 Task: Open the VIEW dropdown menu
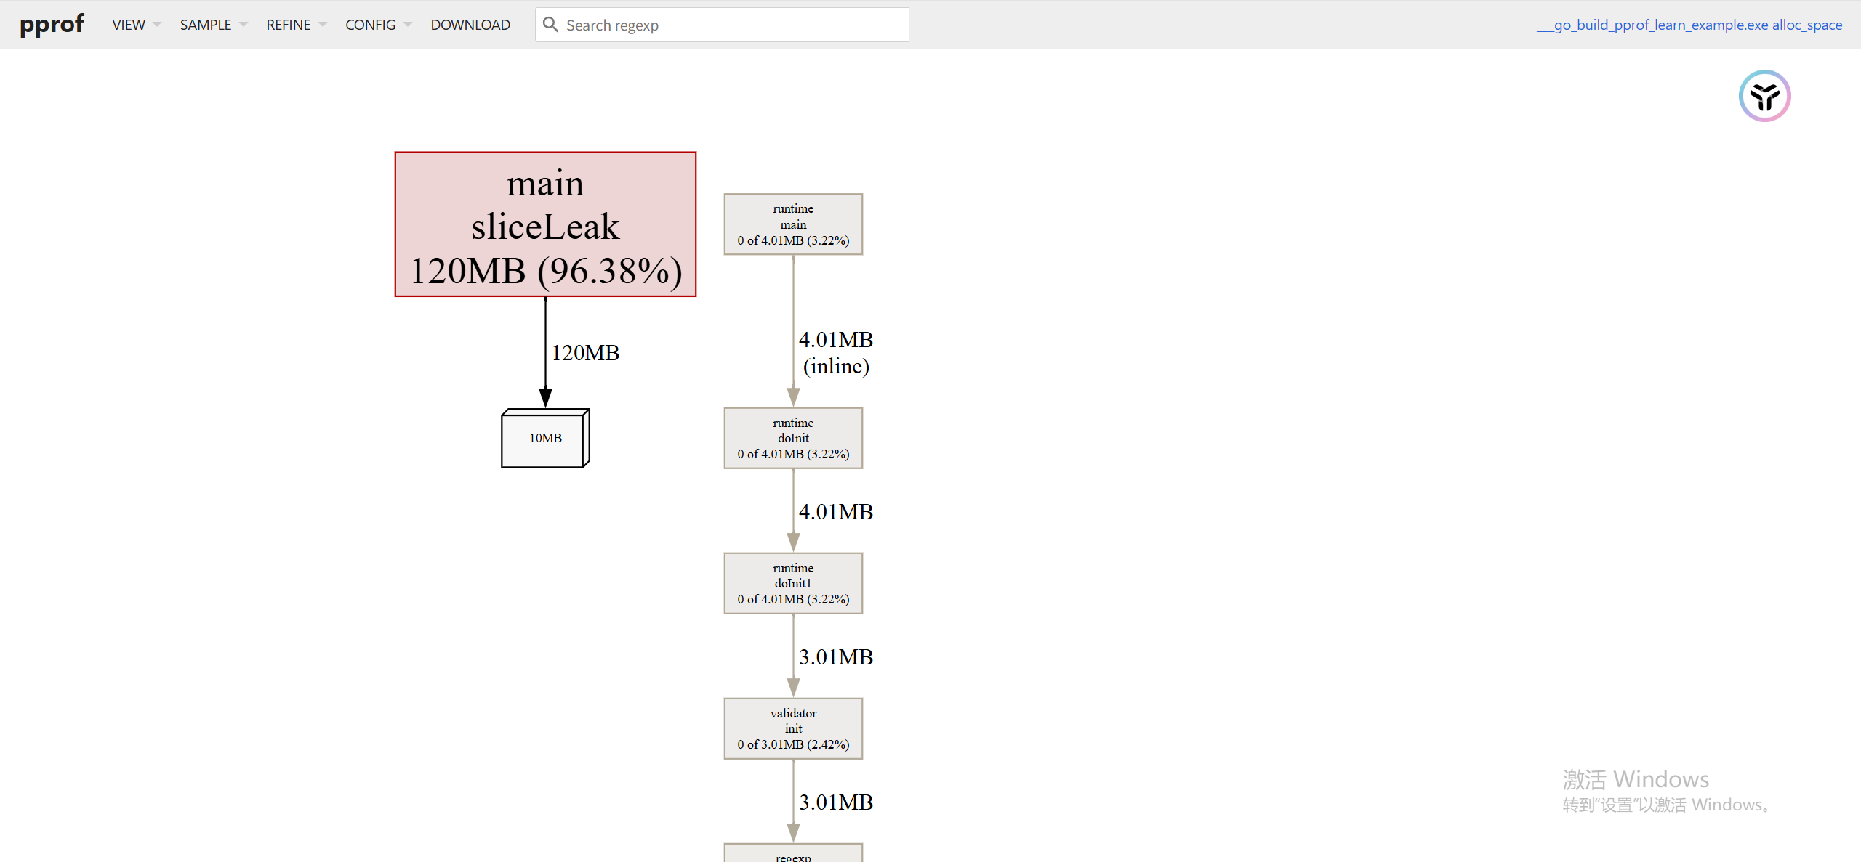pyautogui.click(x=136, y=25)
